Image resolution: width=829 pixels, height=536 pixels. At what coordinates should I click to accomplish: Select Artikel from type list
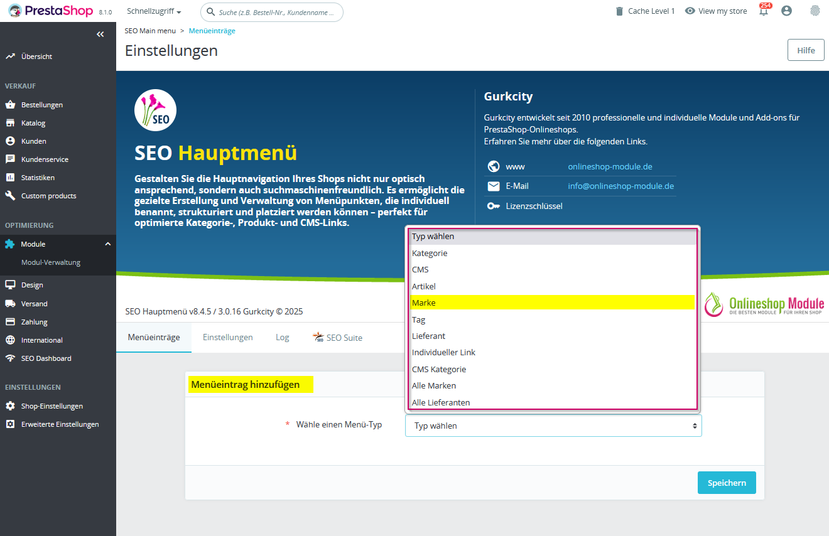(553, 286)
